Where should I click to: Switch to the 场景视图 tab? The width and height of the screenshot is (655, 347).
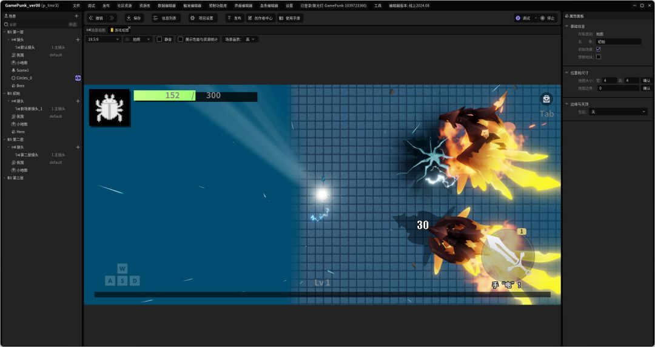[x=96, y=30]
